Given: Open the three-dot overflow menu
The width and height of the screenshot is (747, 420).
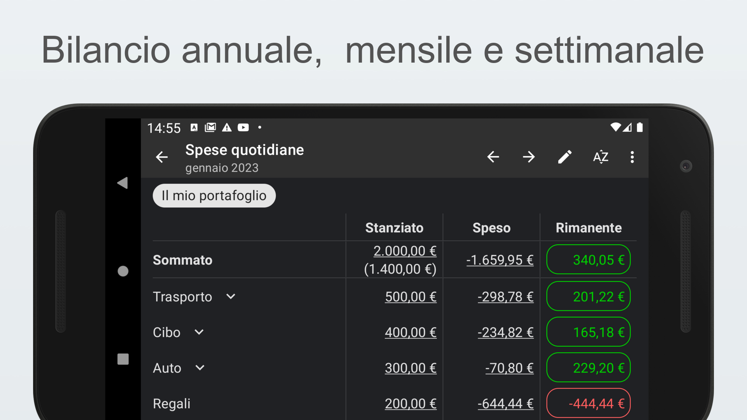Looking at the screenshot, I should [x=632, y=157].
